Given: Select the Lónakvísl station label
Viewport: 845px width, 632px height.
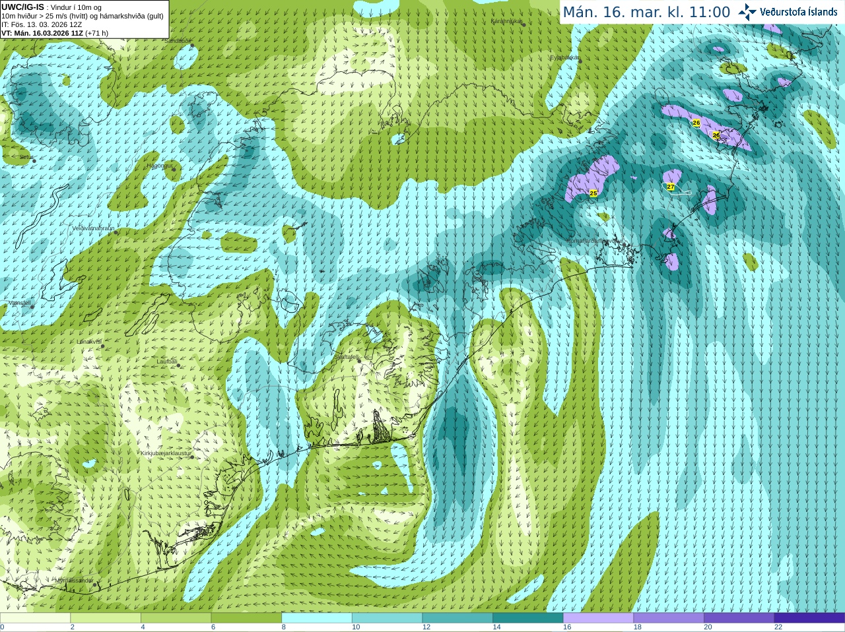Looking at the screenshot, I should [89, 342].
